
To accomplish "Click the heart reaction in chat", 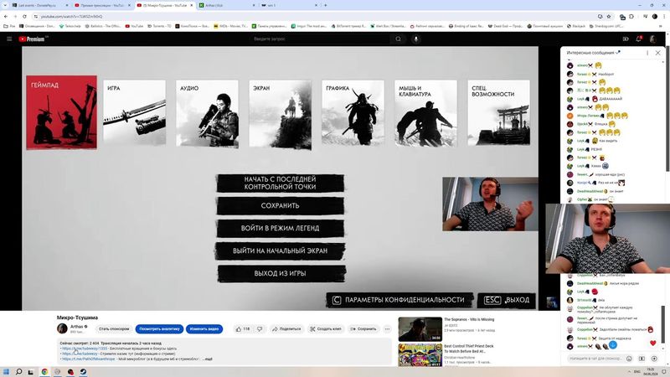I will (x=653, y=343).
